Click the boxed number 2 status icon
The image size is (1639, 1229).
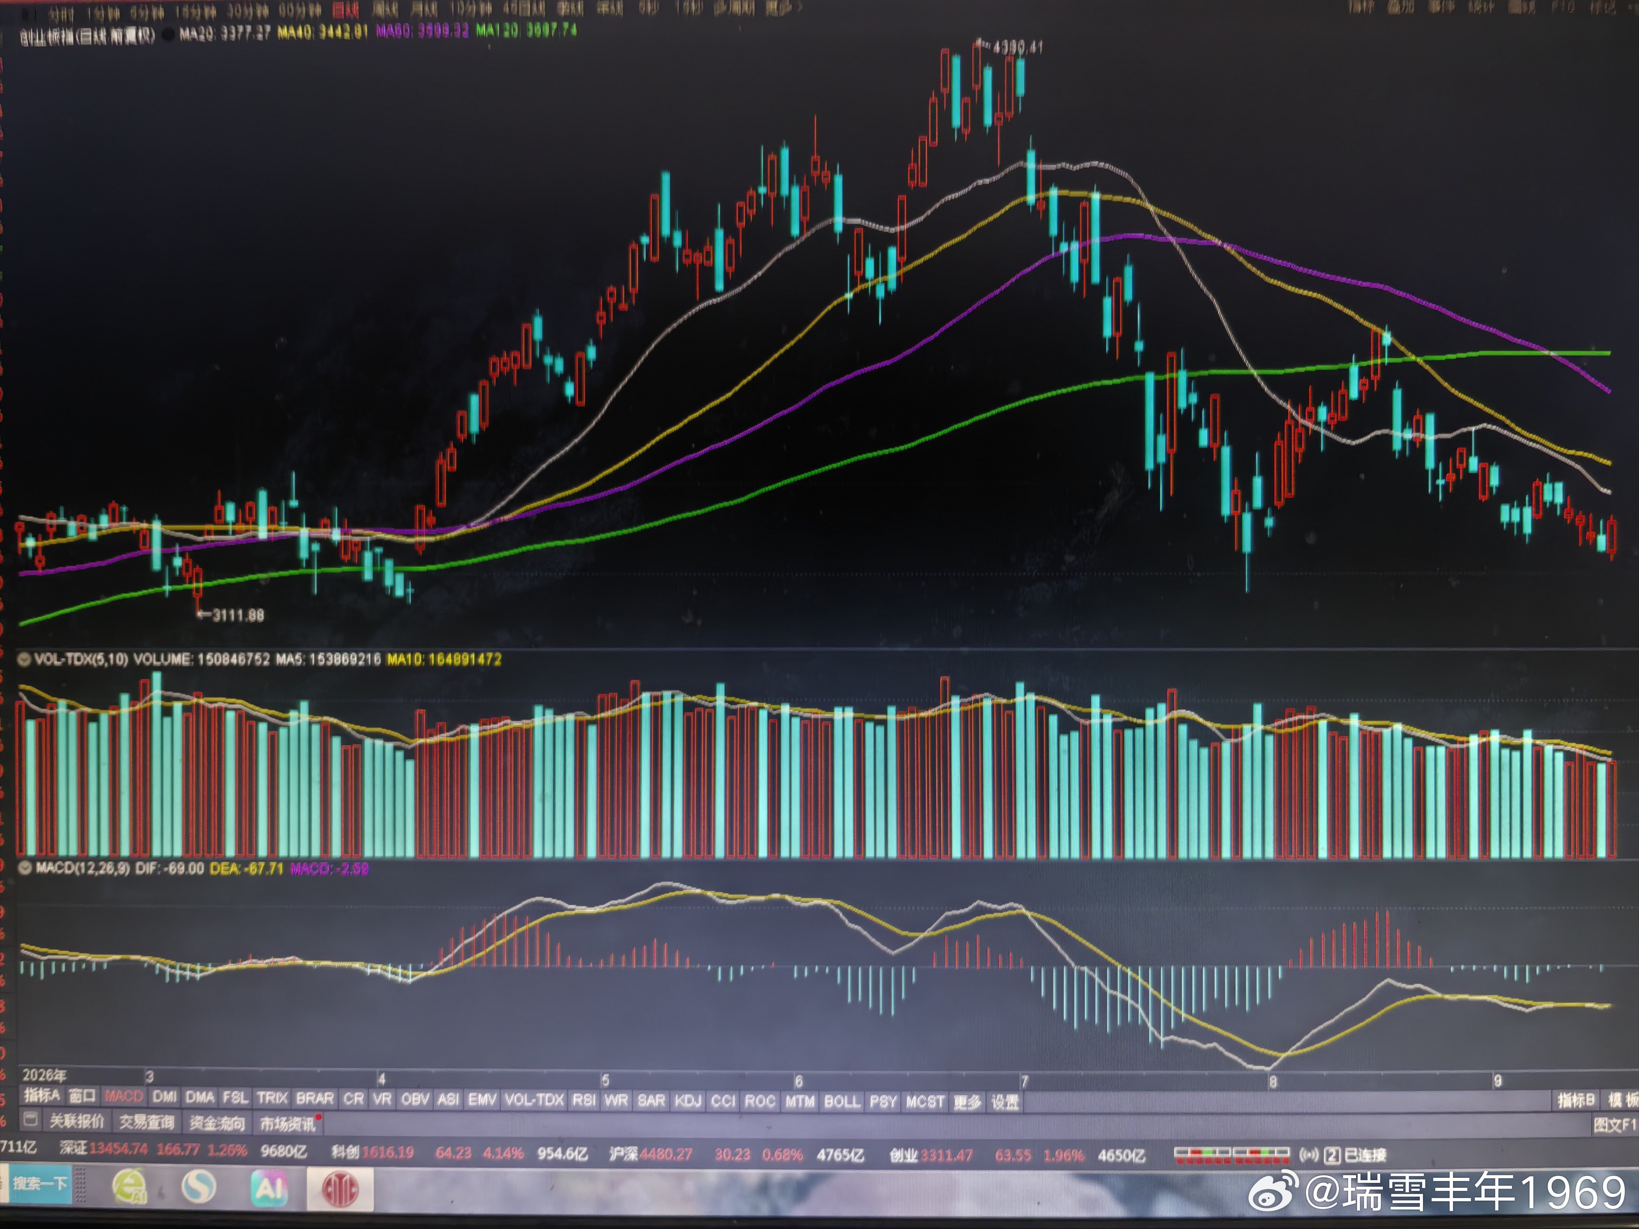(x=1332, y=1155)
